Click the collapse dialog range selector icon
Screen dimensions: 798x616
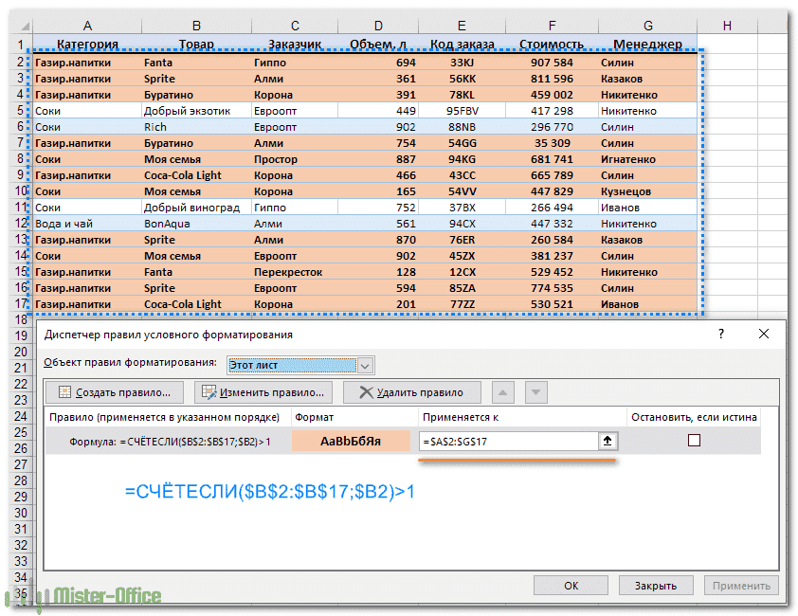click(x=607, y=441)
